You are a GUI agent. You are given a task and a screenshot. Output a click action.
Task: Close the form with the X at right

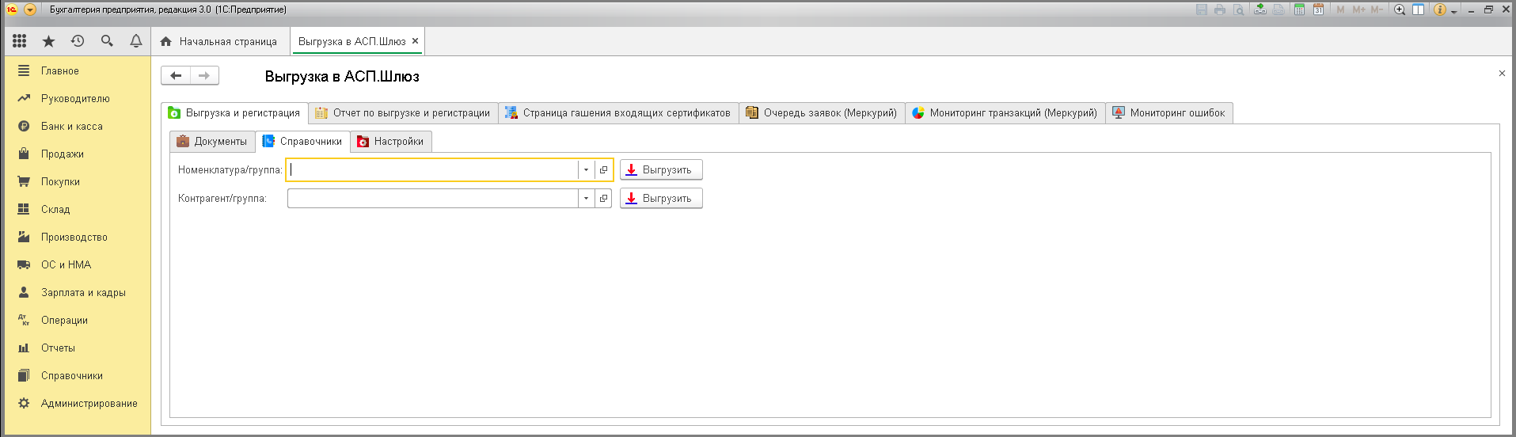[x=1502, y=73]
